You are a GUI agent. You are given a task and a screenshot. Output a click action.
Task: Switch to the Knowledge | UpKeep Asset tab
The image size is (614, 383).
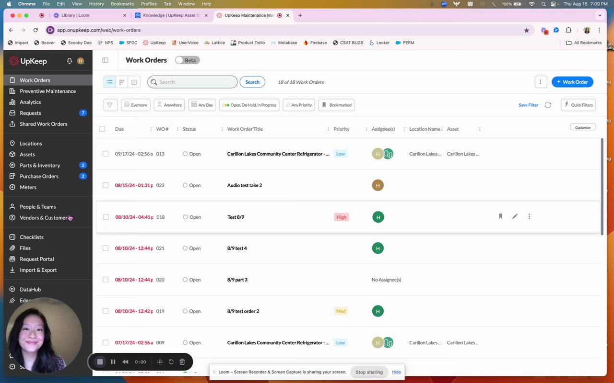coord(172,15)
